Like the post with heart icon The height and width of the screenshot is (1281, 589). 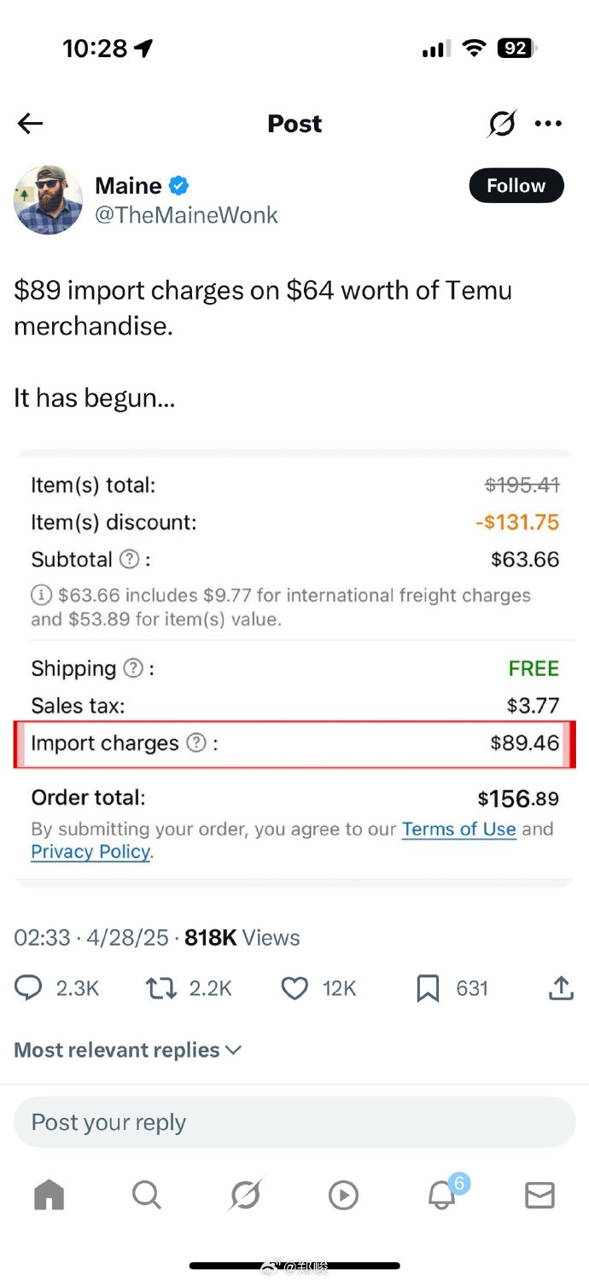tap(294, 988)
